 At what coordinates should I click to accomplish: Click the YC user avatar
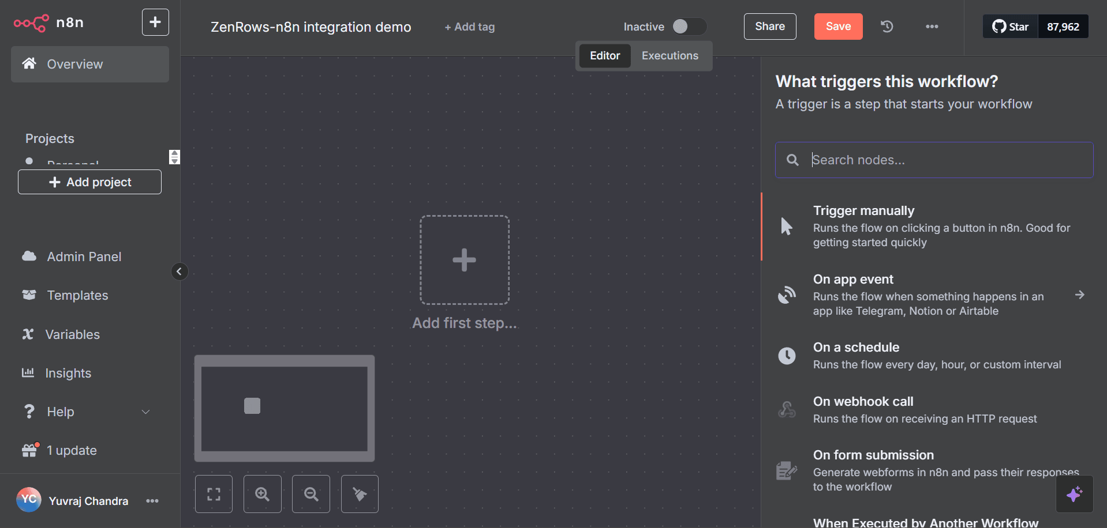[x=29, y=500]
